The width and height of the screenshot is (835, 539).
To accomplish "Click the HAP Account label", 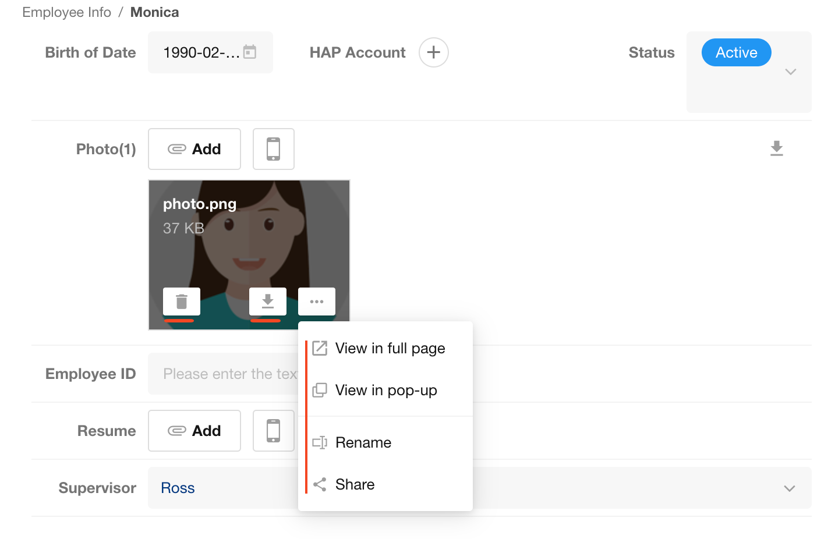I will [x=358, y=52].
